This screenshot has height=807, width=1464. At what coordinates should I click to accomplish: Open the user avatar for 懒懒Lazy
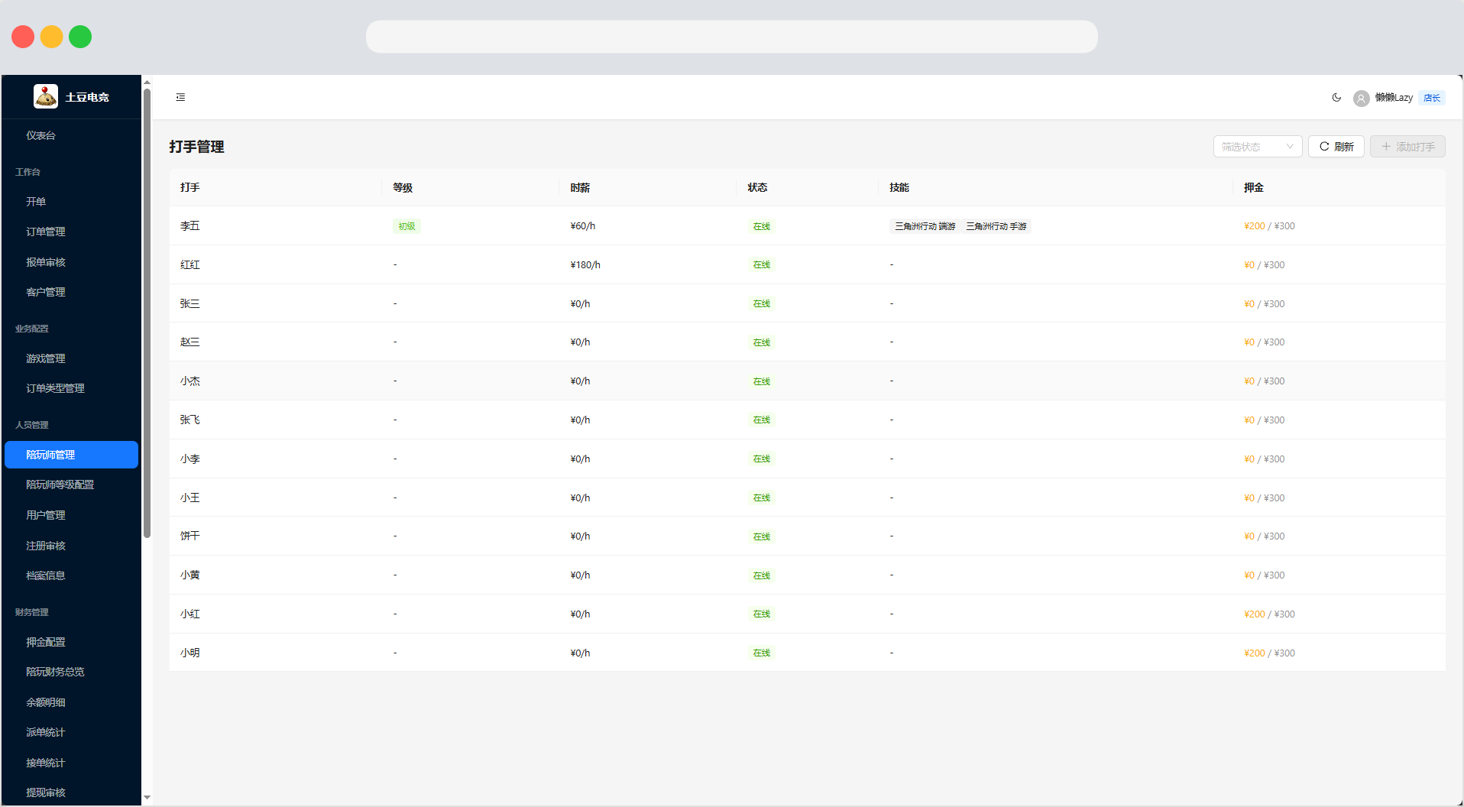click(1361, 98)
